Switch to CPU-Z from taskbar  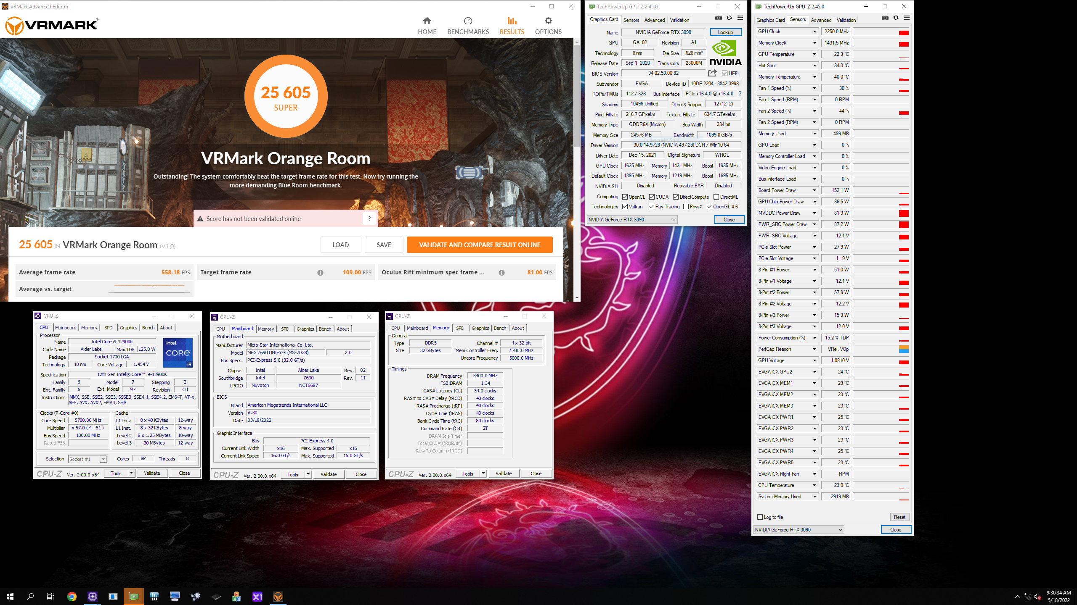point(93,597)
